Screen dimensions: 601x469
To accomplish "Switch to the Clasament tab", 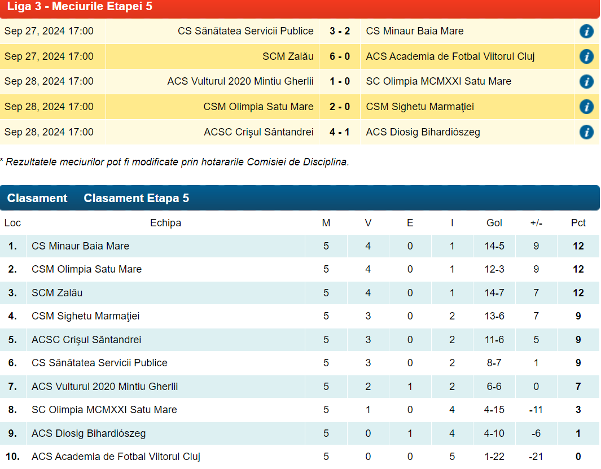I will (37, 198).
